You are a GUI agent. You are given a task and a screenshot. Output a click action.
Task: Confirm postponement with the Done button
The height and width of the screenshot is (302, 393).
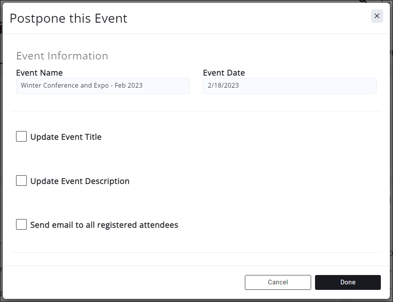pyautogui.click(x=348, y=282)
